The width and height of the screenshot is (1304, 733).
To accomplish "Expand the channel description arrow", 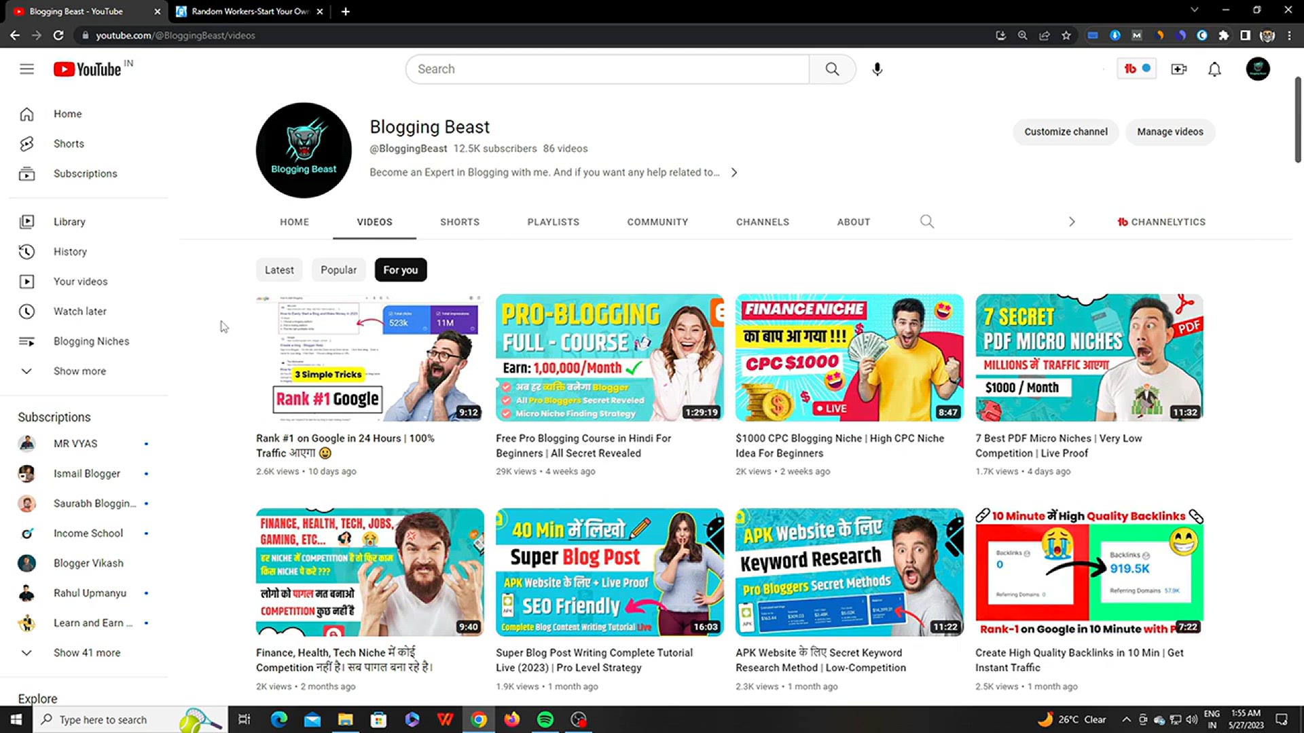I will click(x=734, y=172).
